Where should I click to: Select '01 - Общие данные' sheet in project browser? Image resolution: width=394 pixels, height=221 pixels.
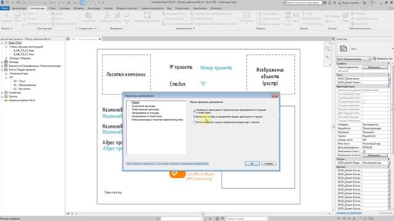click(25, 85)
